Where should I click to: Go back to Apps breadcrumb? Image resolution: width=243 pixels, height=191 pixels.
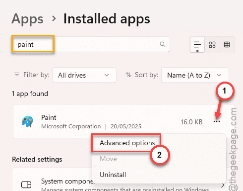click(x=27, y=19)
